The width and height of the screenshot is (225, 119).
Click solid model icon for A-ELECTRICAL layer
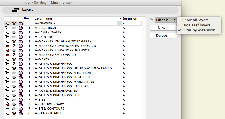click(21, 28)
